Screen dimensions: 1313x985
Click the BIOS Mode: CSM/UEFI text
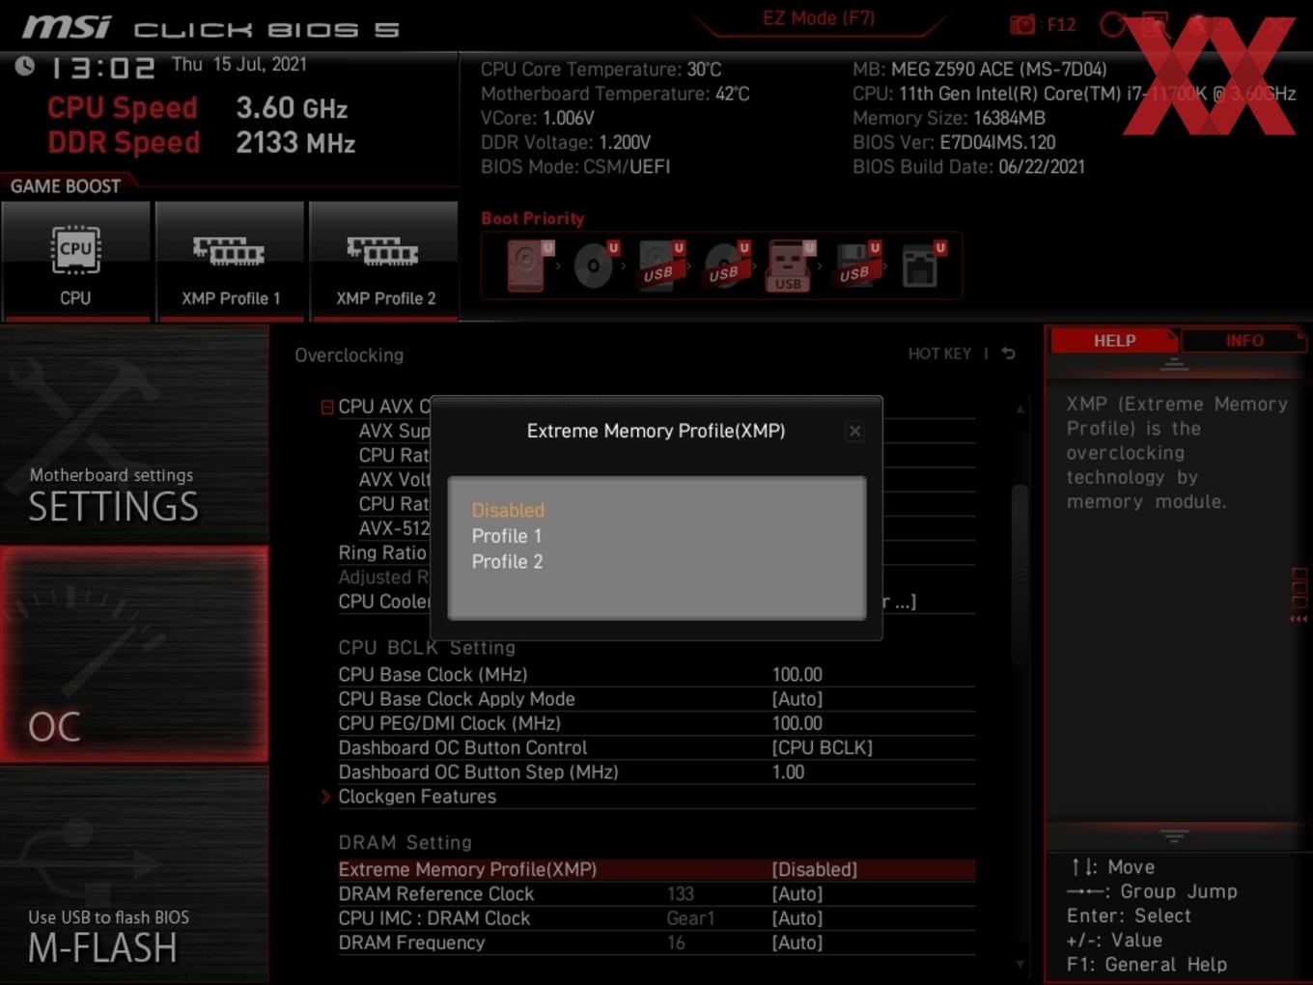click(x=575, y=166)
